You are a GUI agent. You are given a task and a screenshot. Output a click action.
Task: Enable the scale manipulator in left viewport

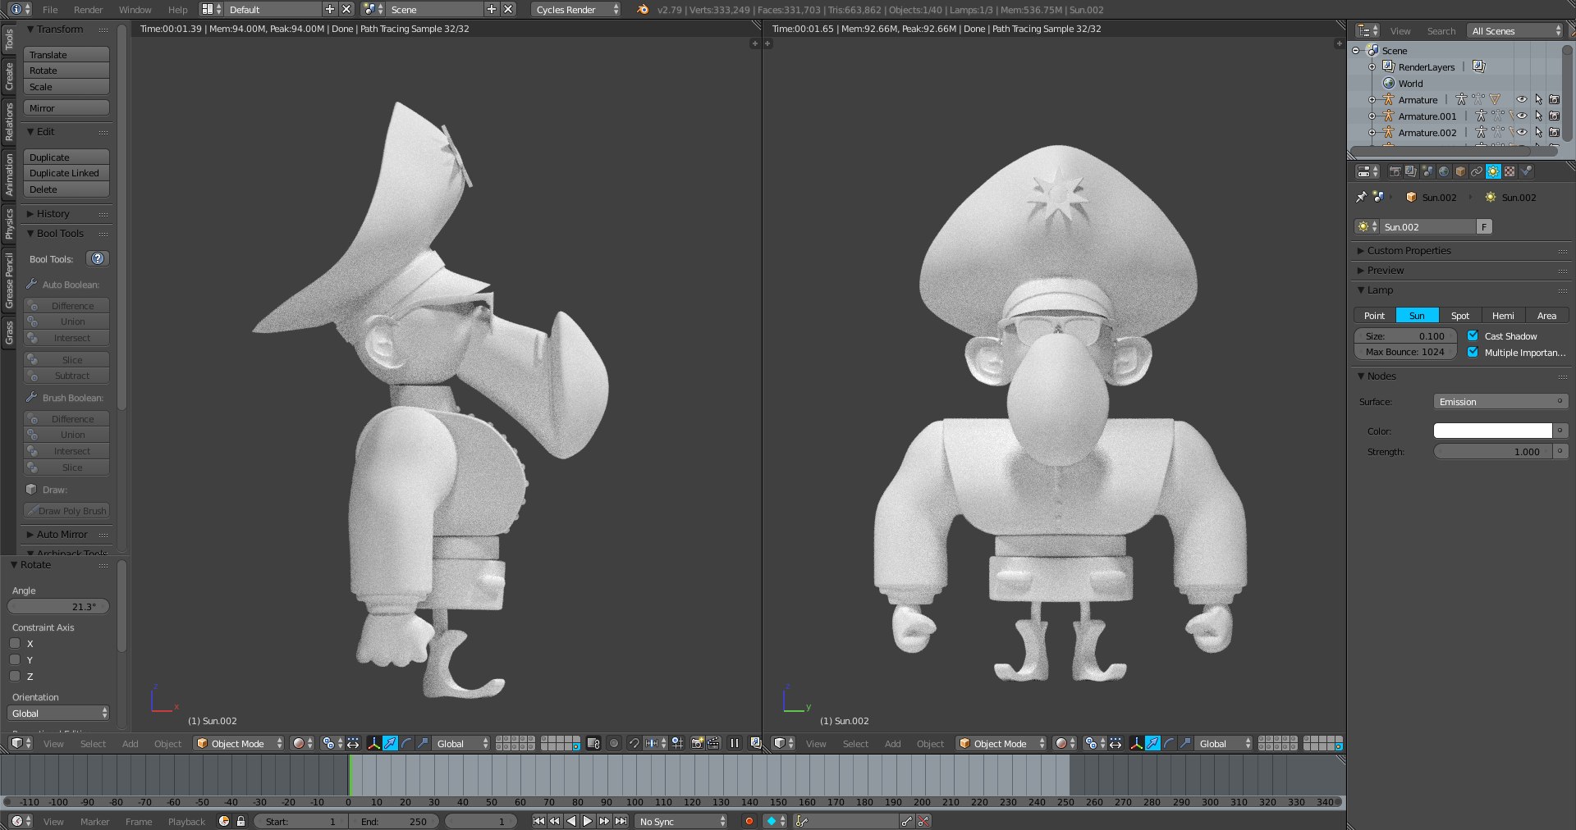coord(423,743)
